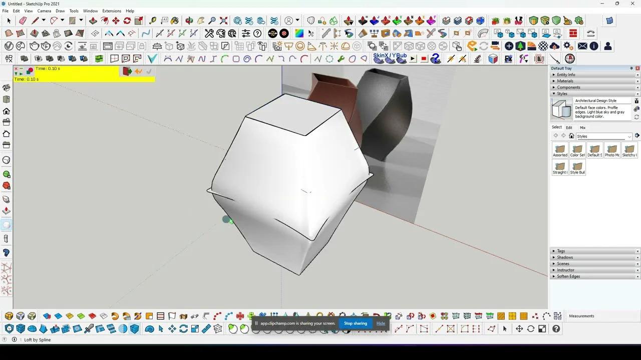Image resolution: width=641 pixels, height=360 pixels.
Task: Activate the Arc drawing tool
Action: pos(54,20)
